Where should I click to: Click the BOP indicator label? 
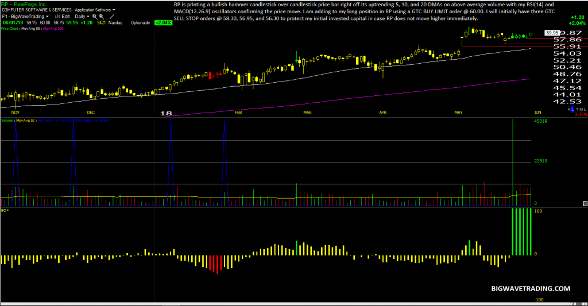[x=5, y=210]
